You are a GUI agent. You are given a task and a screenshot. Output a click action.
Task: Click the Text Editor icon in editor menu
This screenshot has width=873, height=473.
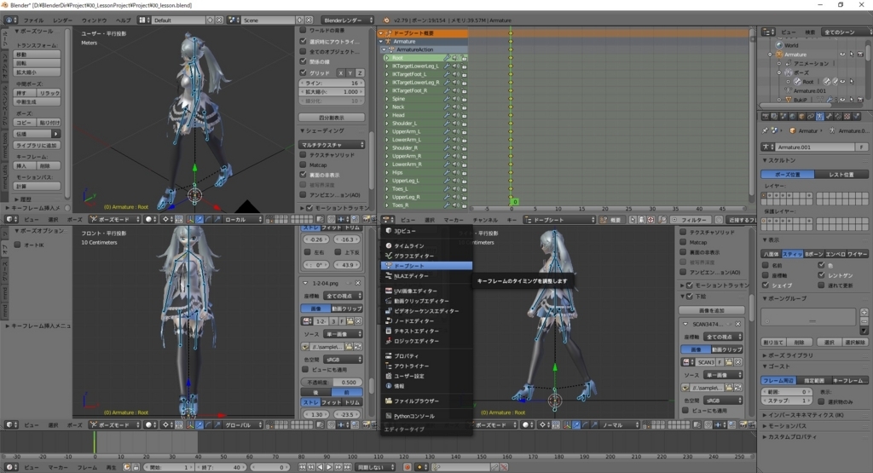coord(387,331)
